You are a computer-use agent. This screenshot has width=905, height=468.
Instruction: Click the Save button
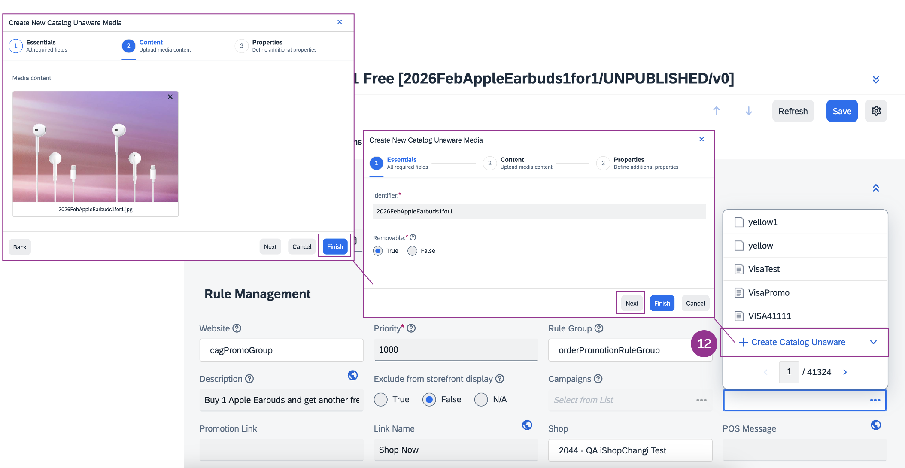[841, 111]
